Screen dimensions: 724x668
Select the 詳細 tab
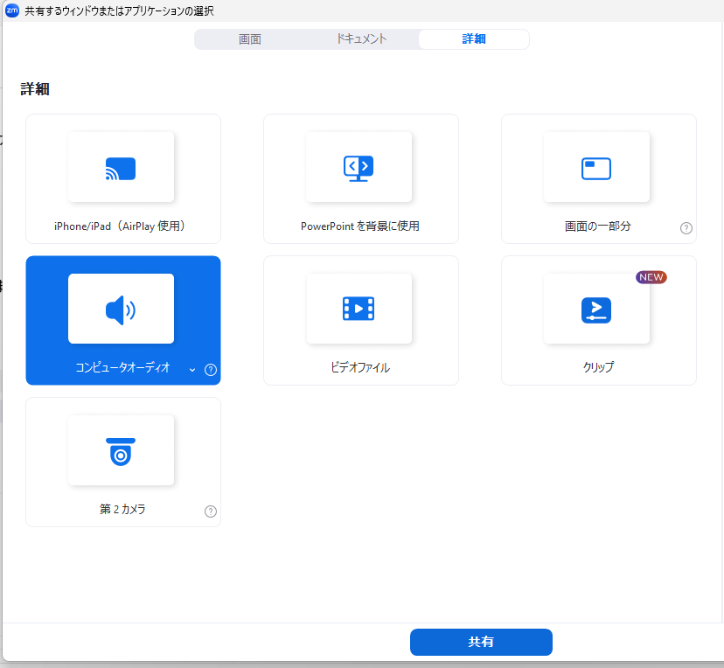474,39
